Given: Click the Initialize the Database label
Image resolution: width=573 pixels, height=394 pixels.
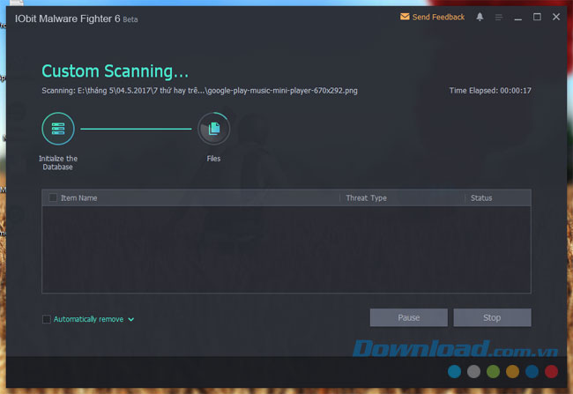Looking at the screenshot, I should [x=58, y=163].
